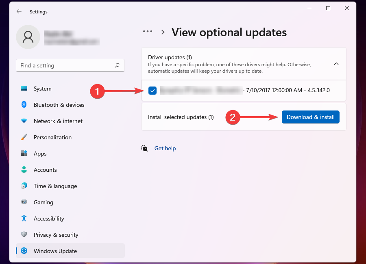This screenshot has width=366, height=264.
Task: Click the Install selected updates (1) label
Action: [181, 117]
